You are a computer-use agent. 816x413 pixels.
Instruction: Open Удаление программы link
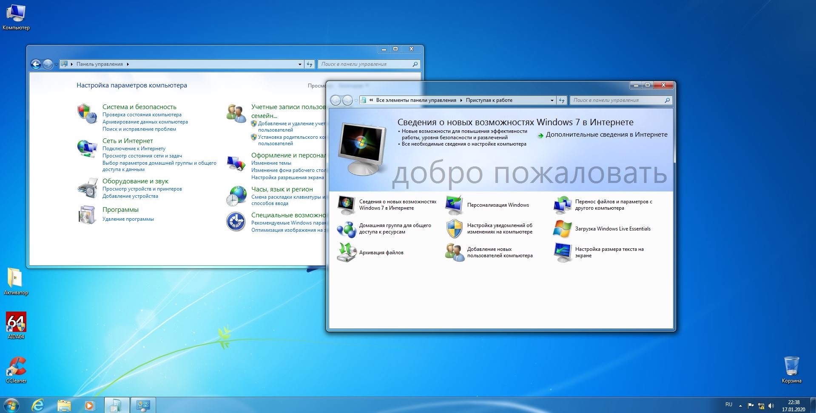pos(128,219)
